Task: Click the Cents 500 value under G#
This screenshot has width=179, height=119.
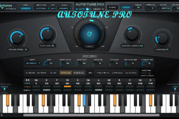Action: click(x=88, y=84)
